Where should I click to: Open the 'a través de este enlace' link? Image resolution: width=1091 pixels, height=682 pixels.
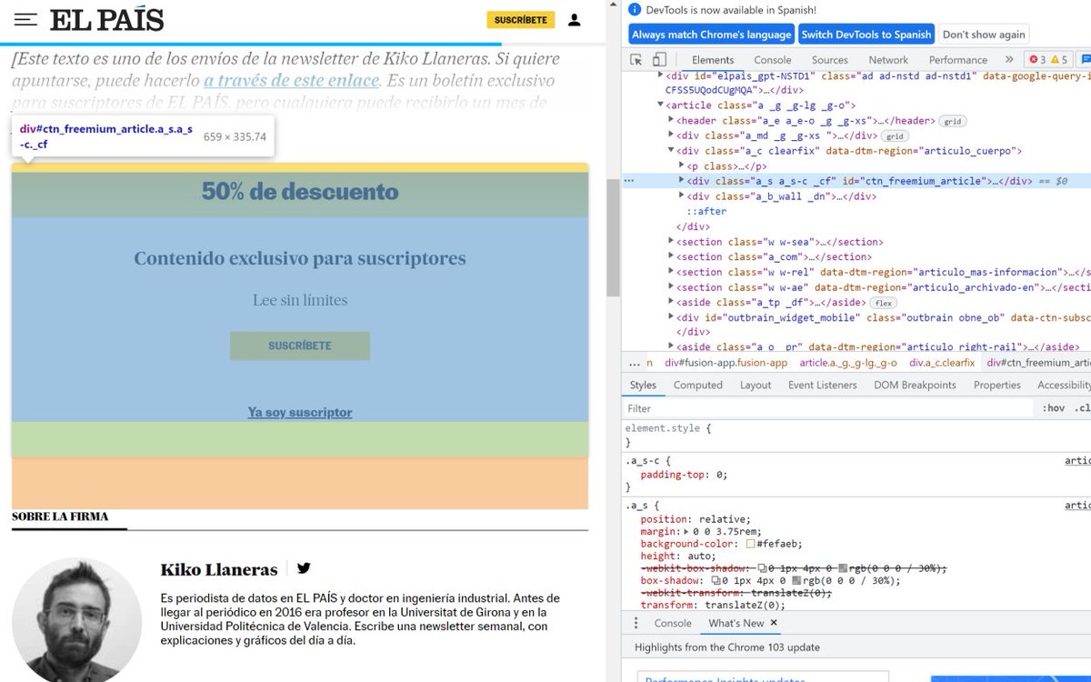(x=291, y=80)
